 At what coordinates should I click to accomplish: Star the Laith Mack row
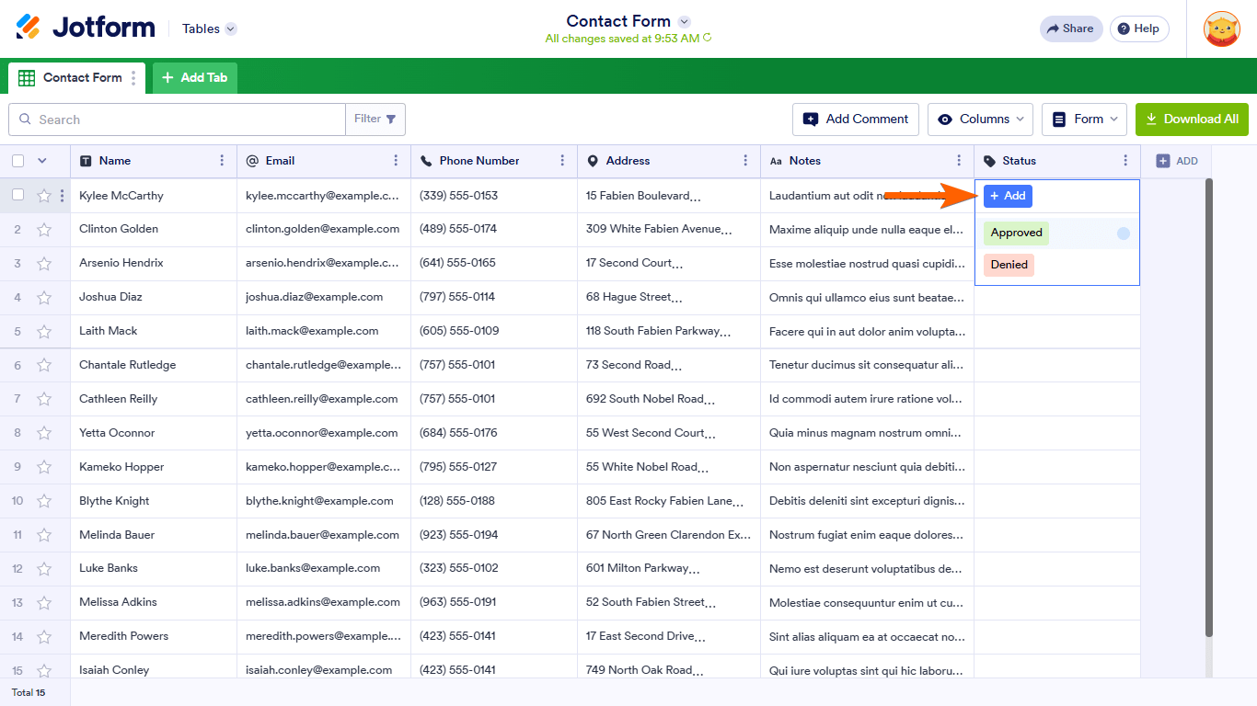pos(44,332)
